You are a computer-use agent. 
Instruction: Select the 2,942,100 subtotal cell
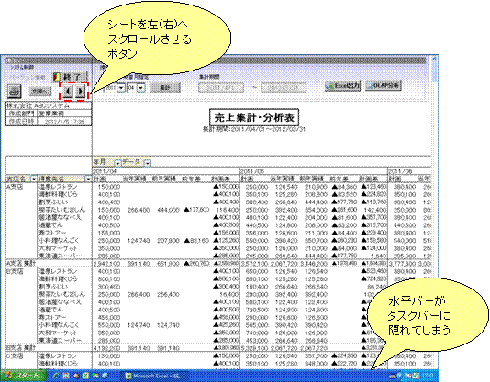point(106,264)
